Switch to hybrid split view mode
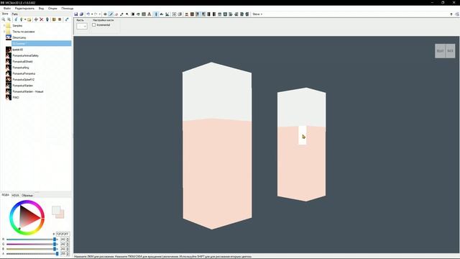460x259 pixels. pos(167,14)
